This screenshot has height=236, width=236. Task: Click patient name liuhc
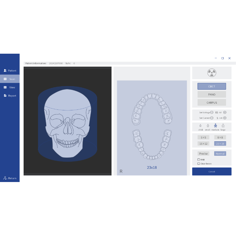click(68, 63)
